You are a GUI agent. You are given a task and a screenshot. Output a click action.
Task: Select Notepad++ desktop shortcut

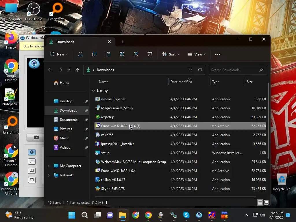coord(10,97)
